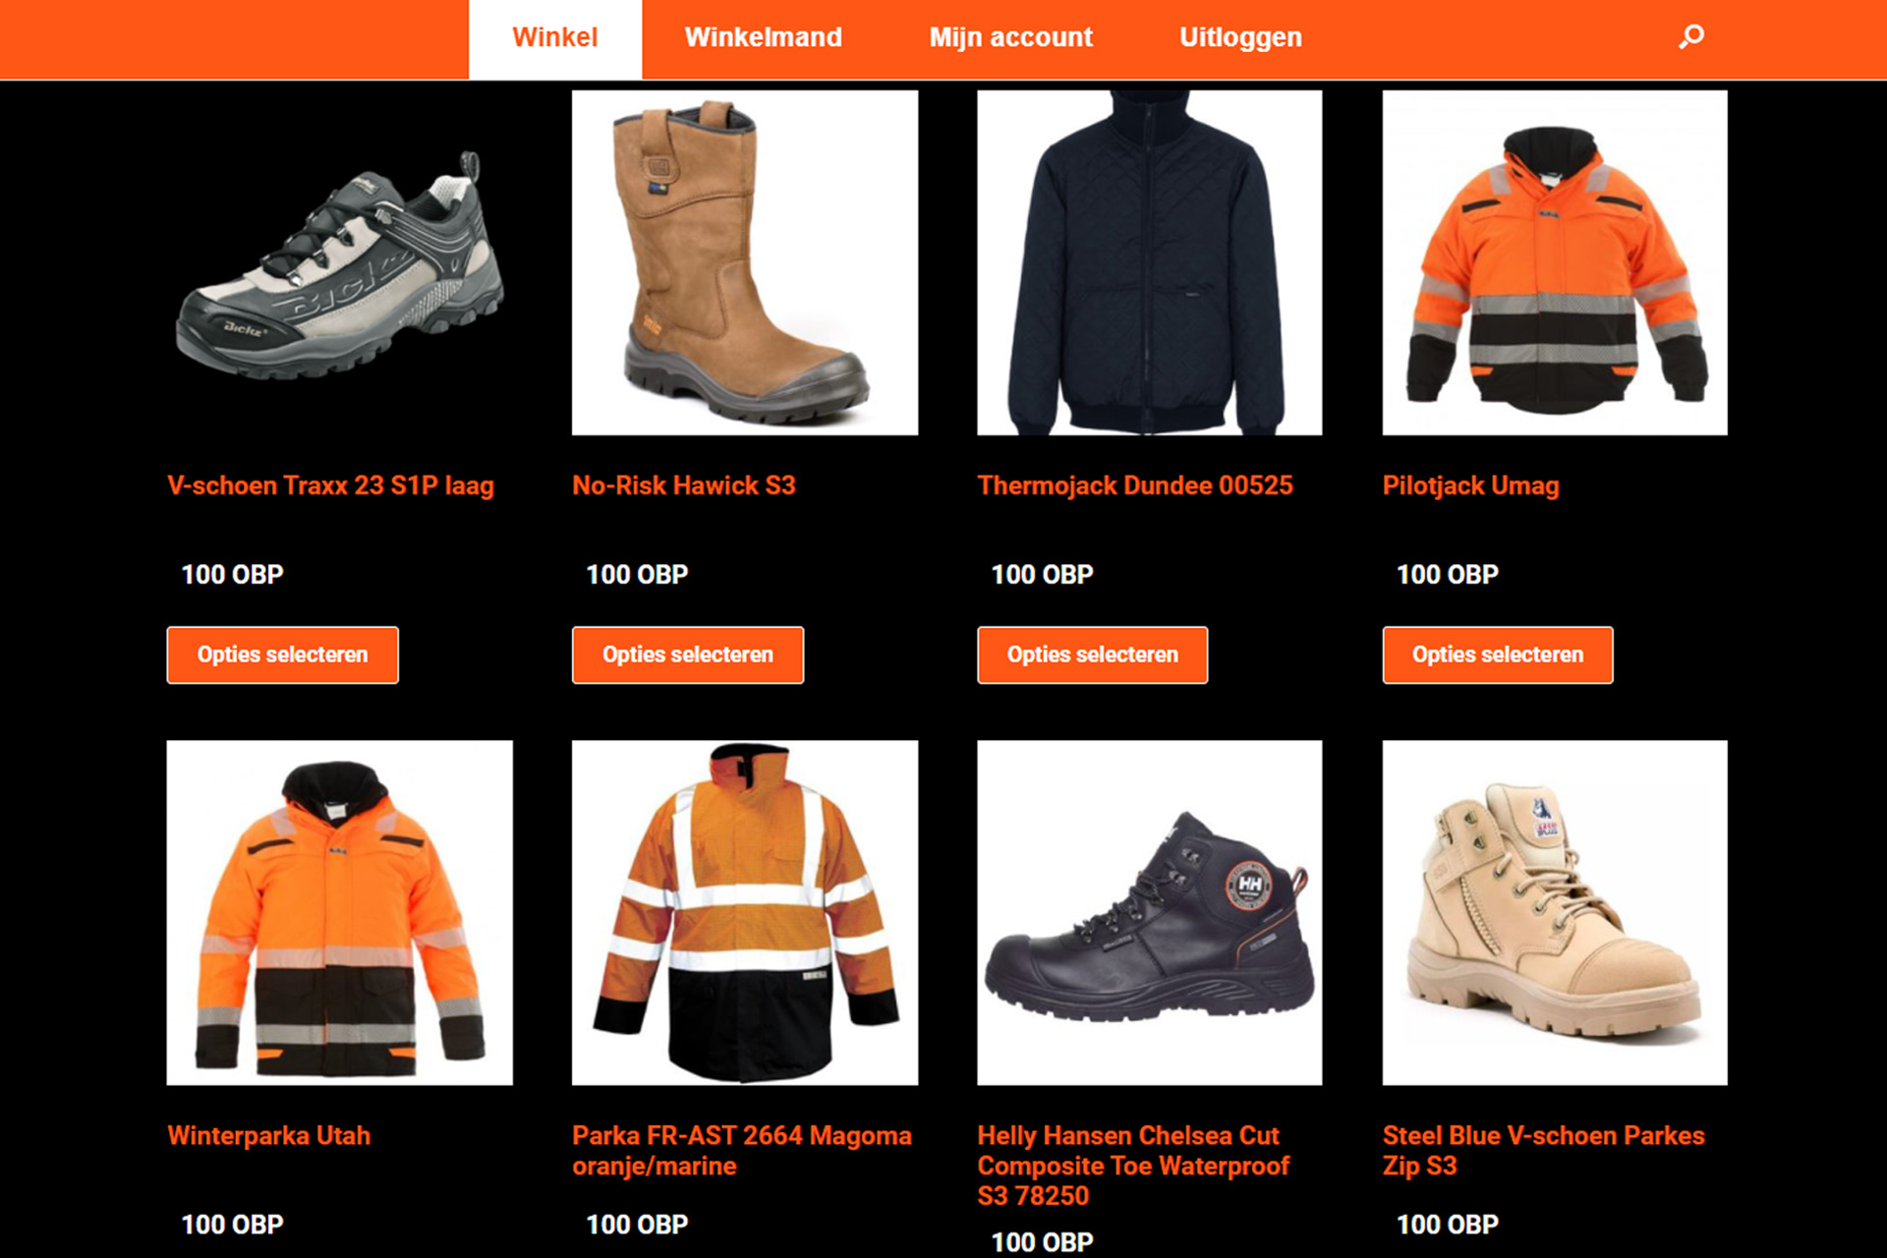Click the navy Thermojack jacket image

pyautogui.click(x=1150, y=262)
